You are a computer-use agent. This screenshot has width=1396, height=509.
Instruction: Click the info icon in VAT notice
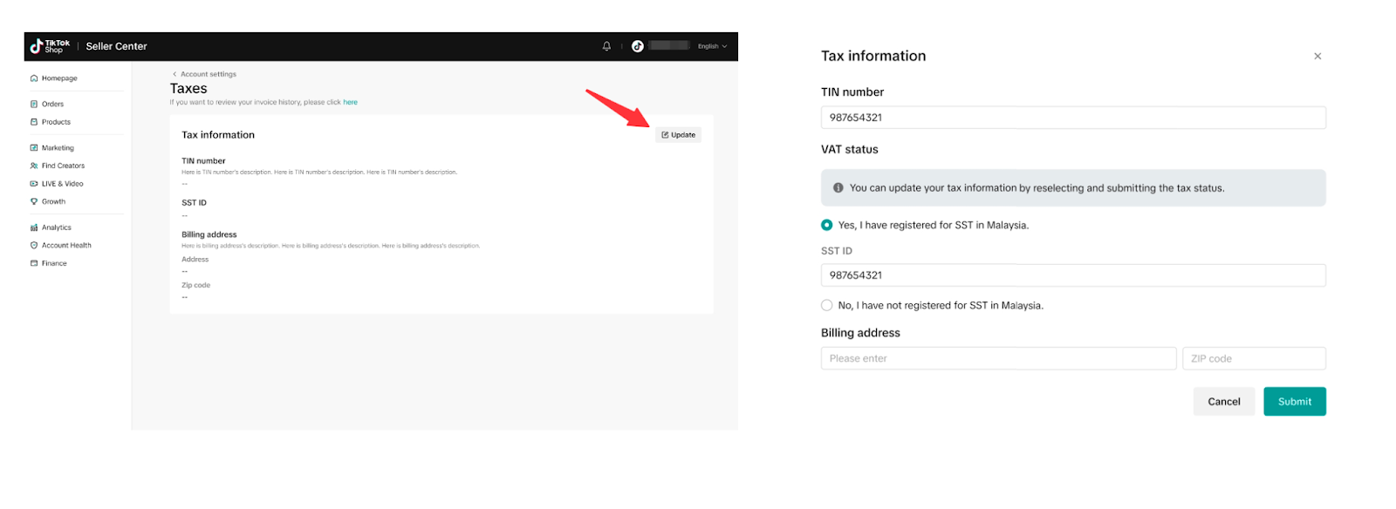point(838,188)
